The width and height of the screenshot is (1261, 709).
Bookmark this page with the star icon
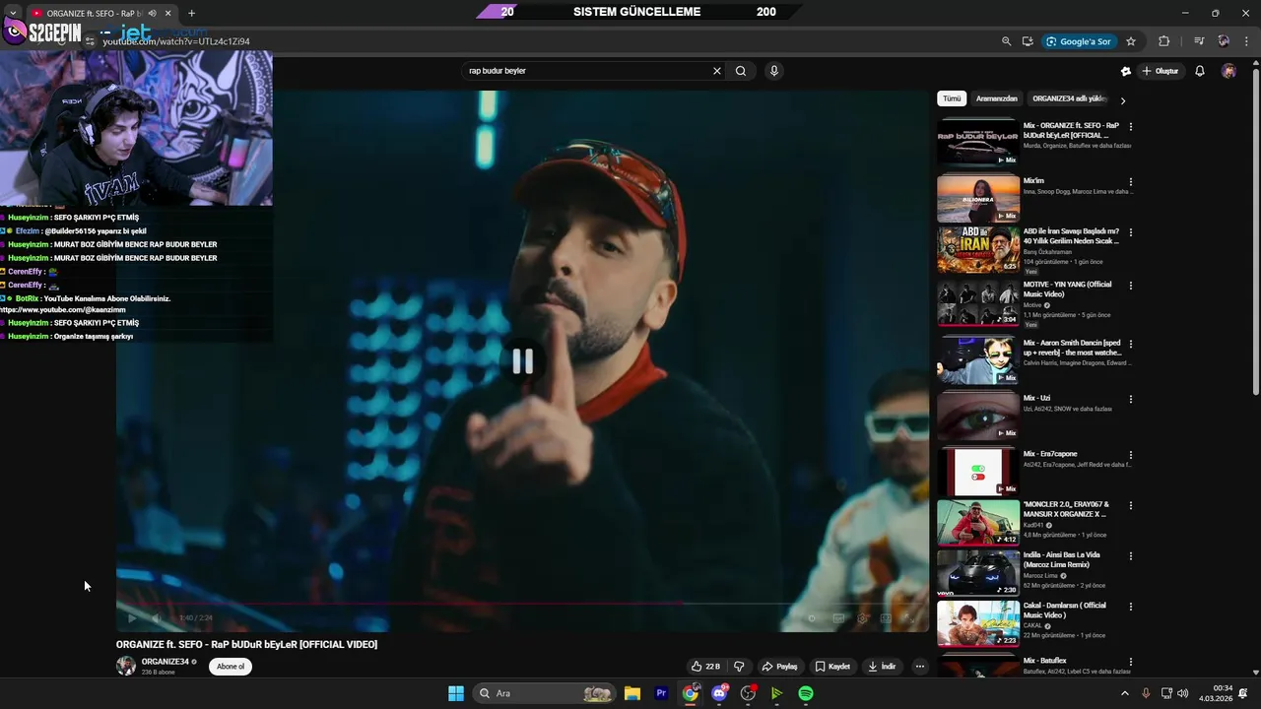(x=1131, y=41)
